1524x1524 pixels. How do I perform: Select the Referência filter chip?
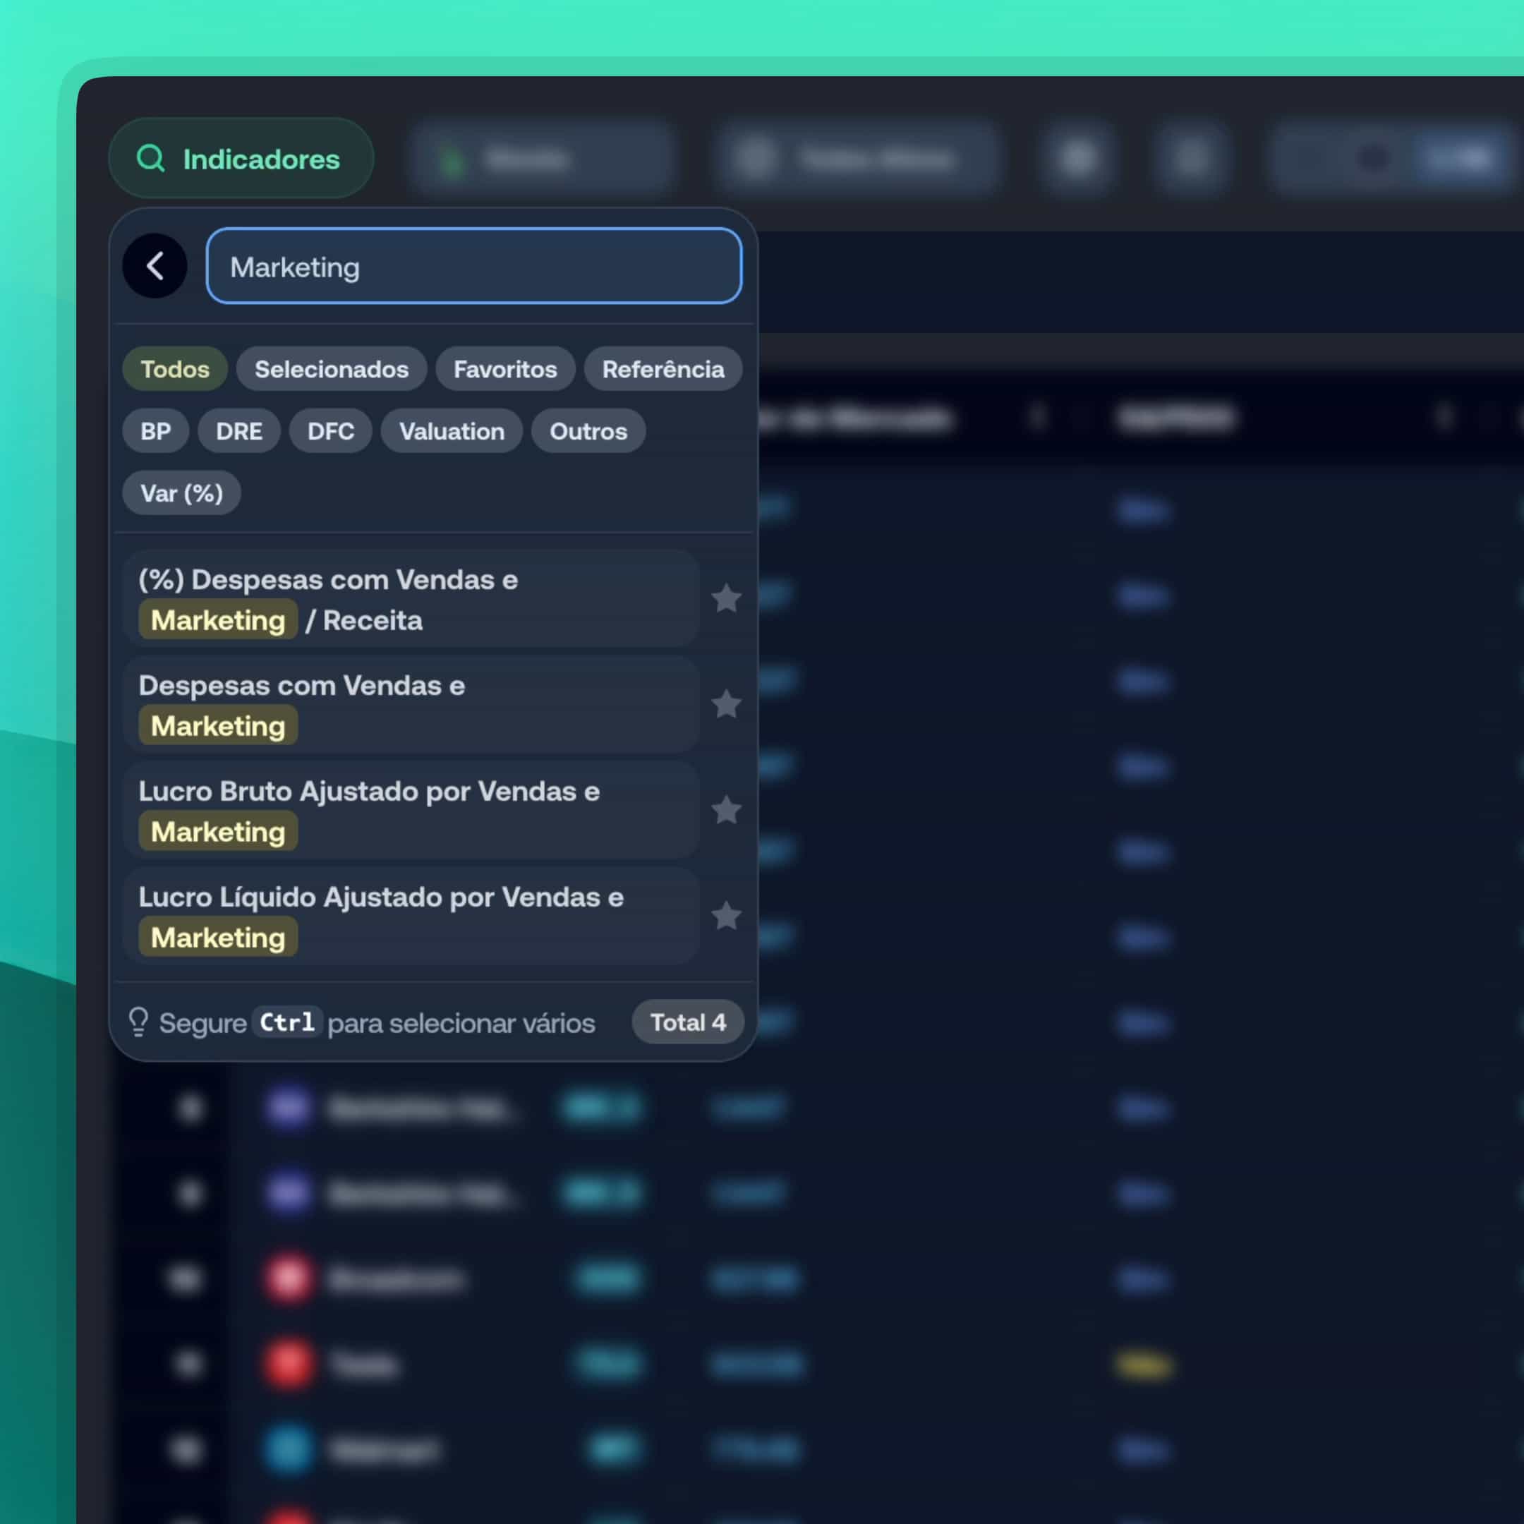click(x=663, y=368)
